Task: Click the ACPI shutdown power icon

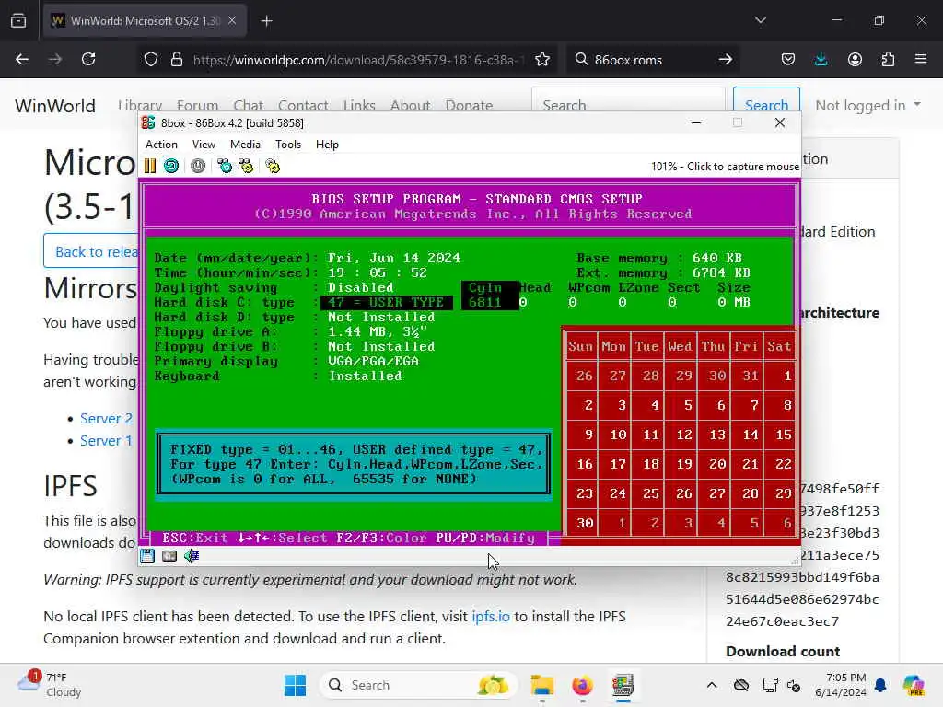Action: point(198,166)
